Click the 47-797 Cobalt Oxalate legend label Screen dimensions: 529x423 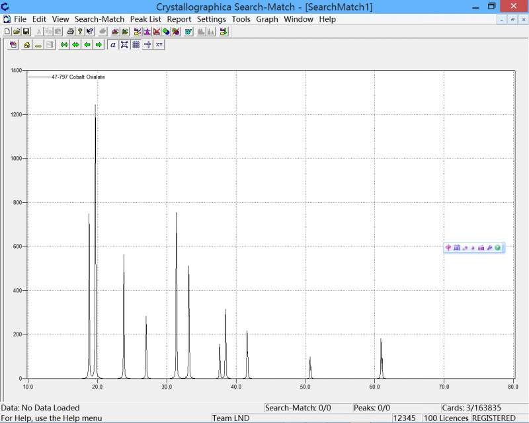pos(78,77)
